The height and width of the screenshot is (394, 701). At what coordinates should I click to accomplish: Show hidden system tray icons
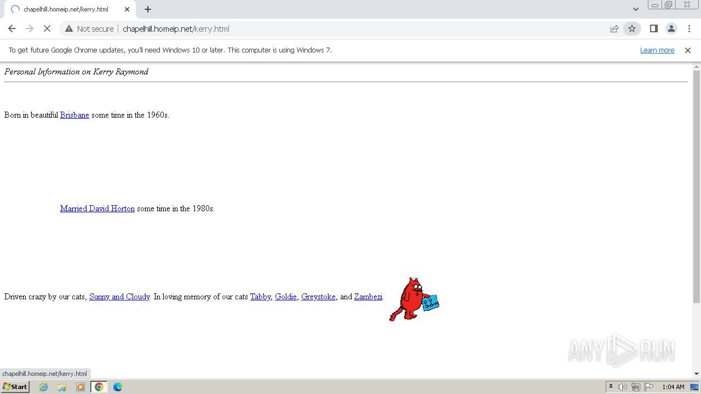(611, 386)
